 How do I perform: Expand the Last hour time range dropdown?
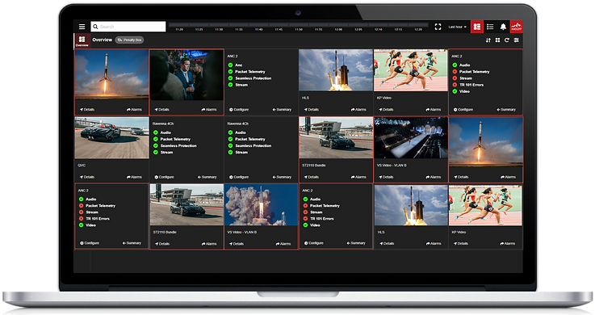coord(457,27)
